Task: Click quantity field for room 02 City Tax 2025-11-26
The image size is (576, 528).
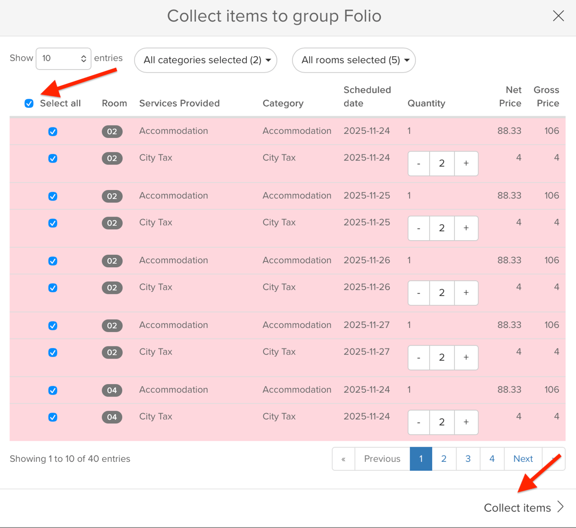Action: click(x=442, y=293)
